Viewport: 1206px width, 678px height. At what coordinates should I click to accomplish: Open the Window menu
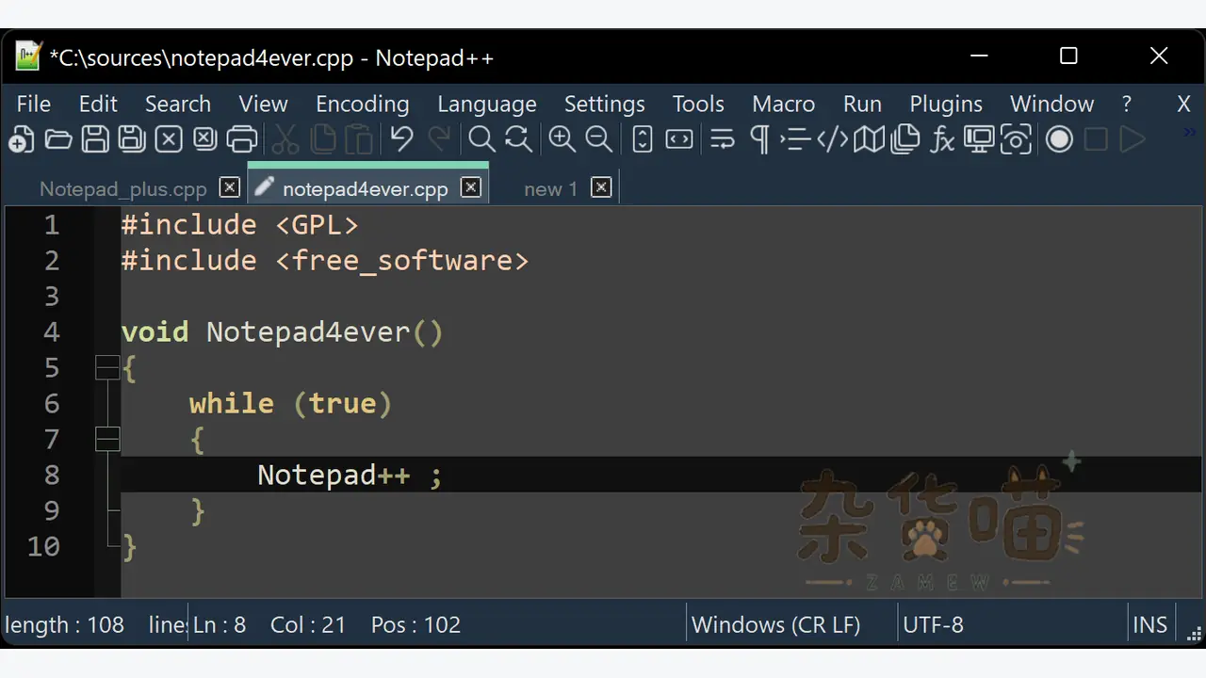click(1052, 104)
